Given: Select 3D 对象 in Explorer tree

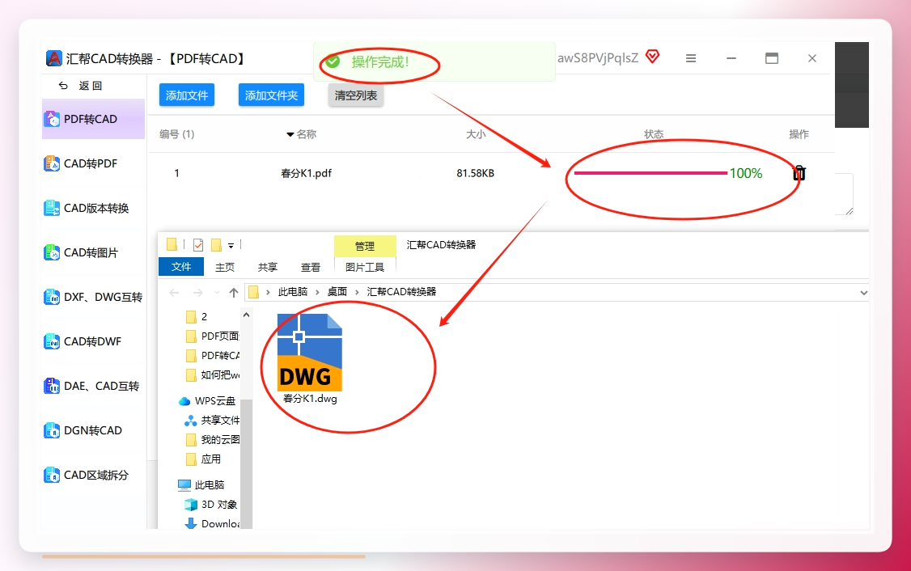Looking at the screenshot, I should [x=211, y=504].
